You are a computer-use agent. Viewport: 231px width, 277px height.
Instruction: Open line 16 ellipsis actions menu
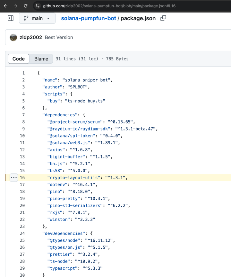click(13, 177)
